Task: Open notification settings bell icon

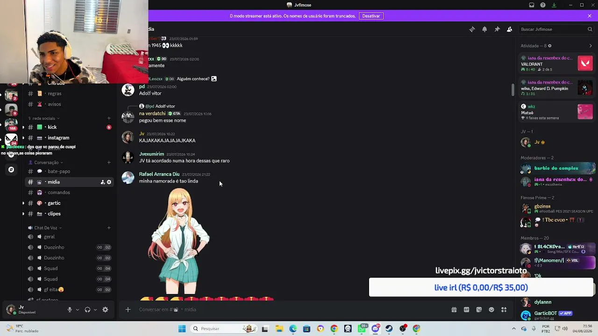Action: coord(484,29)
